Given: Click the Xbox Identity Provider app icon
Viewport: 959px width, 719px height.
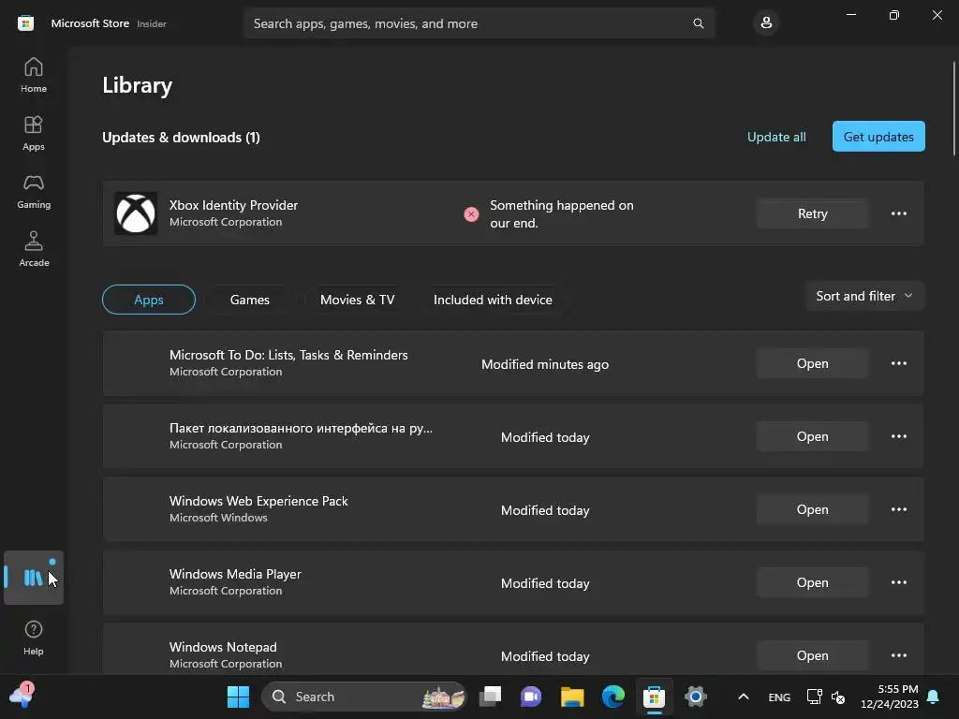Looking at the screenshot, I should (136, 213).
